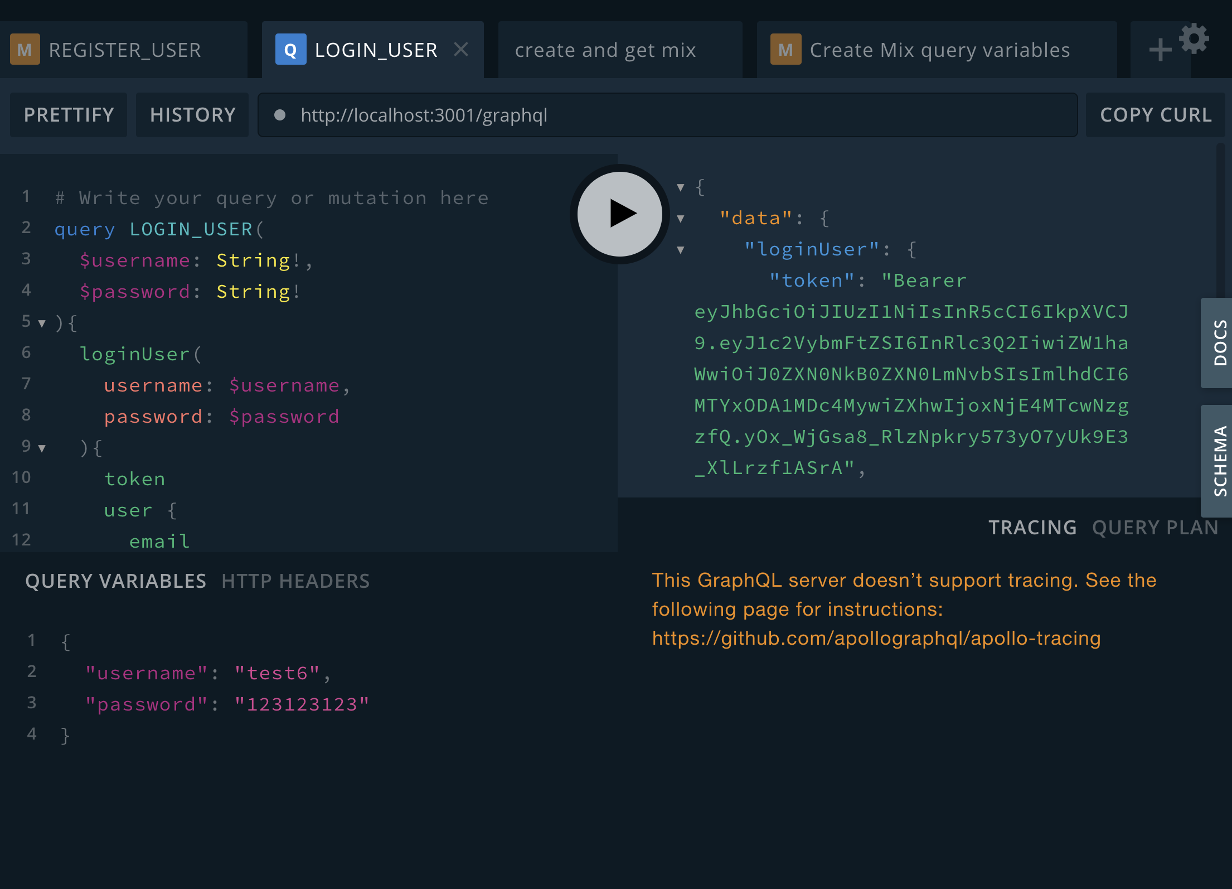
Task: Collapse the root response object arrow
Action: point(681,187)
